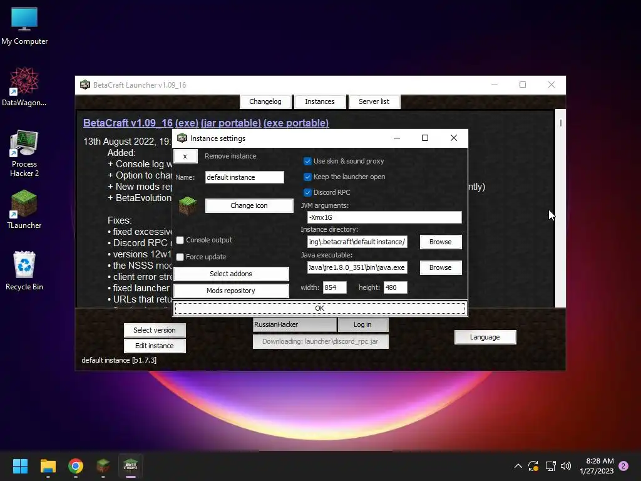The height and width of the screenshot is (481, 641).
Task: Show hidden tray icons chevron
Action: tap(518, 466)
